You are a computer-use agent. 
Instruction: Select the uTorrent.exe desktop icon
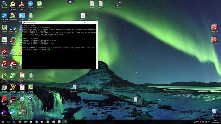tap(39, 4)
